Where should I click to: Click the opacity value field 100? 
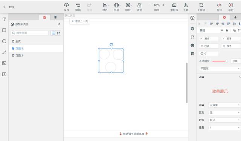236,61
